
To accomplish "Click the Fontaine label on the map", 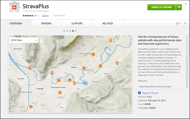I will 21,79.
